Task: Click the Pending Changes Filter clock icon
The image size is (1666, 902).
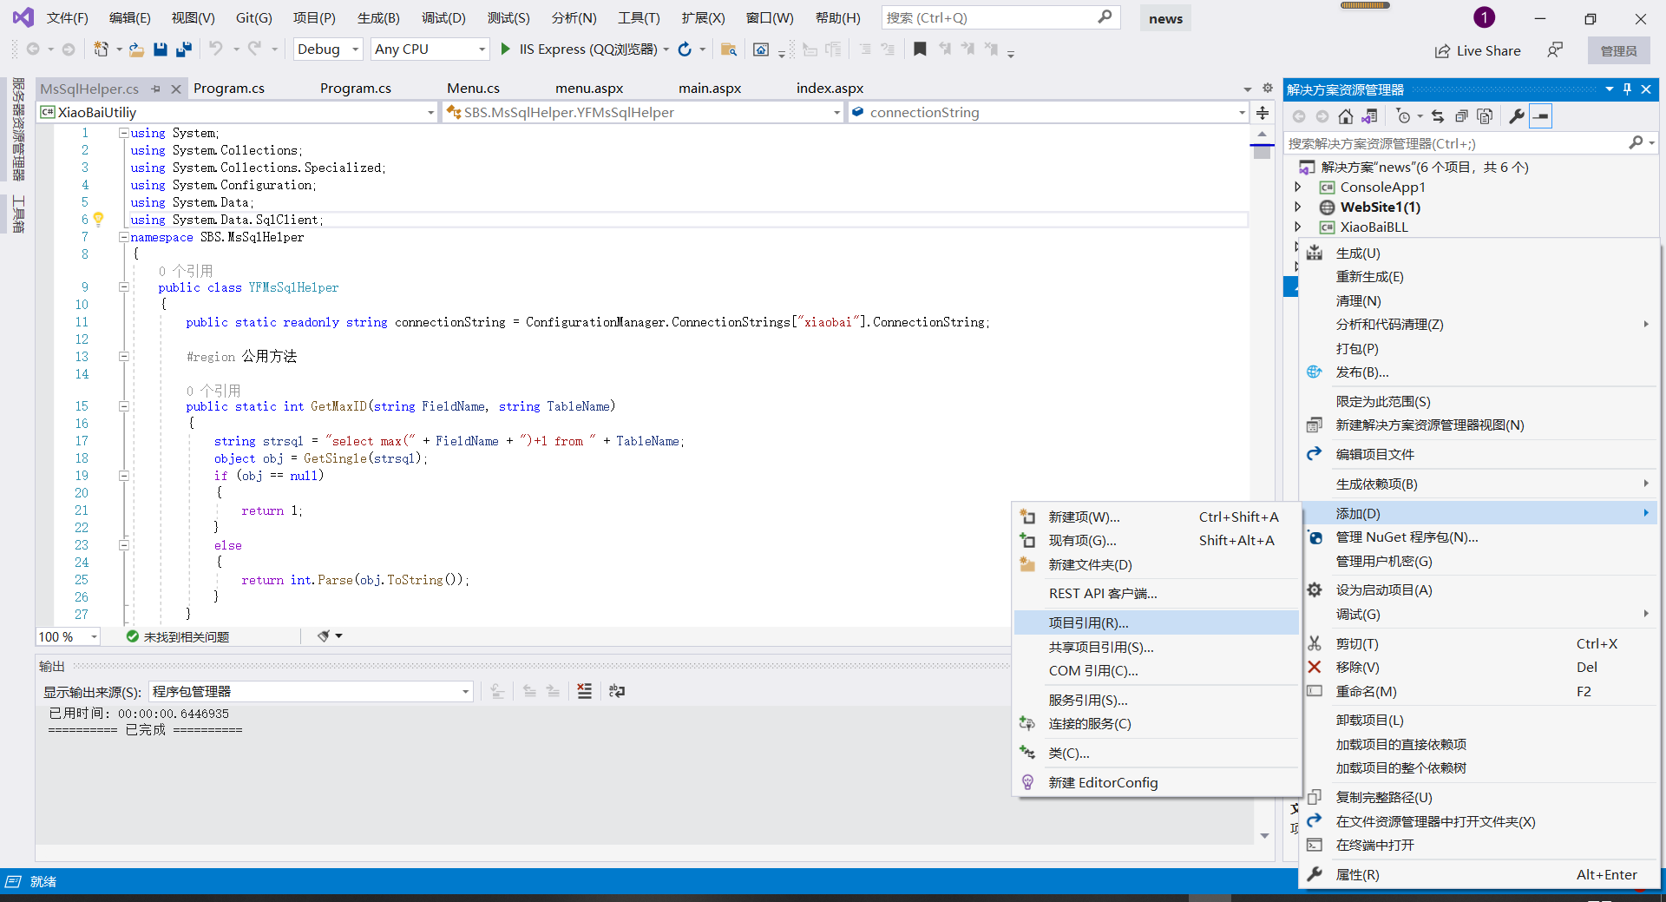Action: [1403, 116]
